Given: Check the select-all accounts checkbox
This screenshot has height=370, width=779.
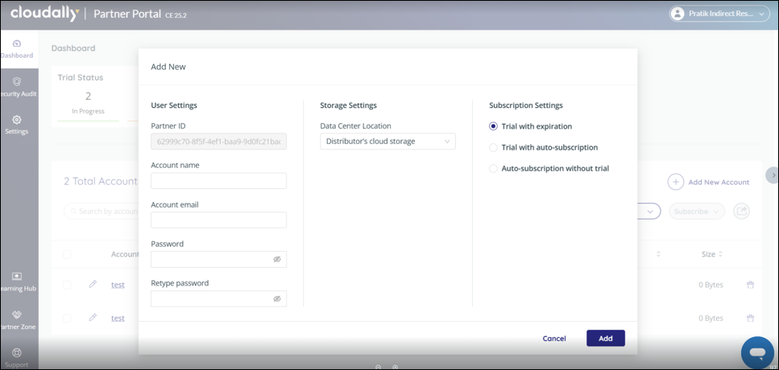Looking at the screenshot, I should 67,254.
